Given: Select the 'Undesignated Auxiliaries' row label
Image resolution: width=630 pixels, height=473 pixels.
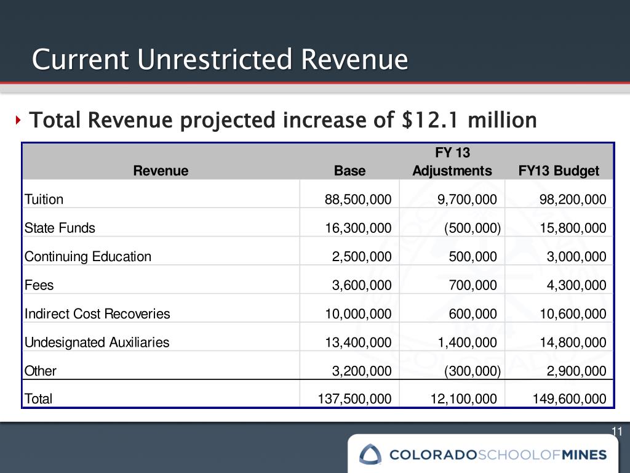Looking at the screenshot, I should coord(97,342).
